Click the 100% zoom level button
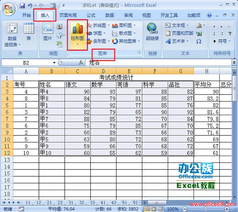238x212 pixels. [173, 209]
